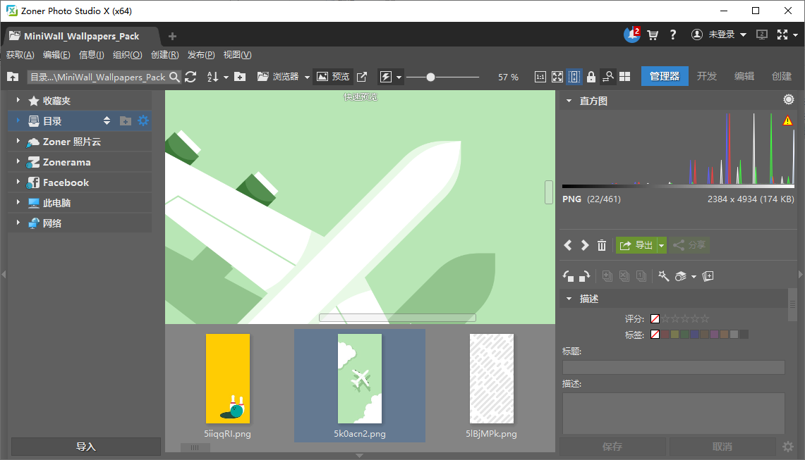This screenshot has height=460, width=805.
Task: Click the 导入 import button
Action: 85,447
